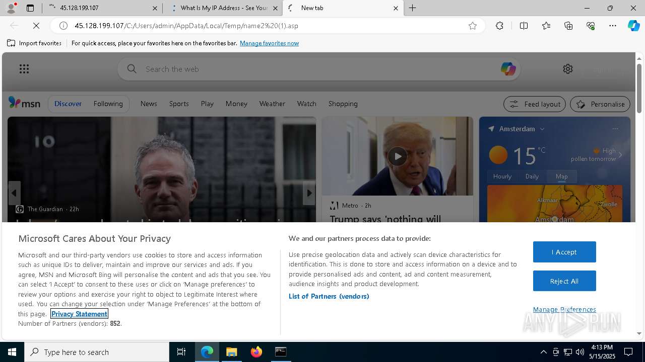View site information icon in address bar
The image size is (645, 362).
pyautogui.click(x=63, y=26)
